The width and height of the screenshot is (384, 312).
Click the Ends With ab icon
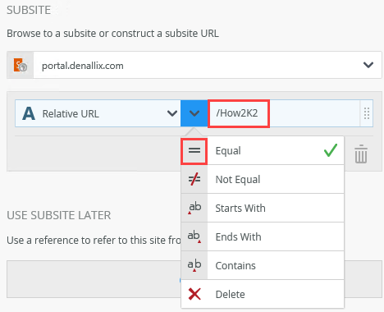(194, 236)
